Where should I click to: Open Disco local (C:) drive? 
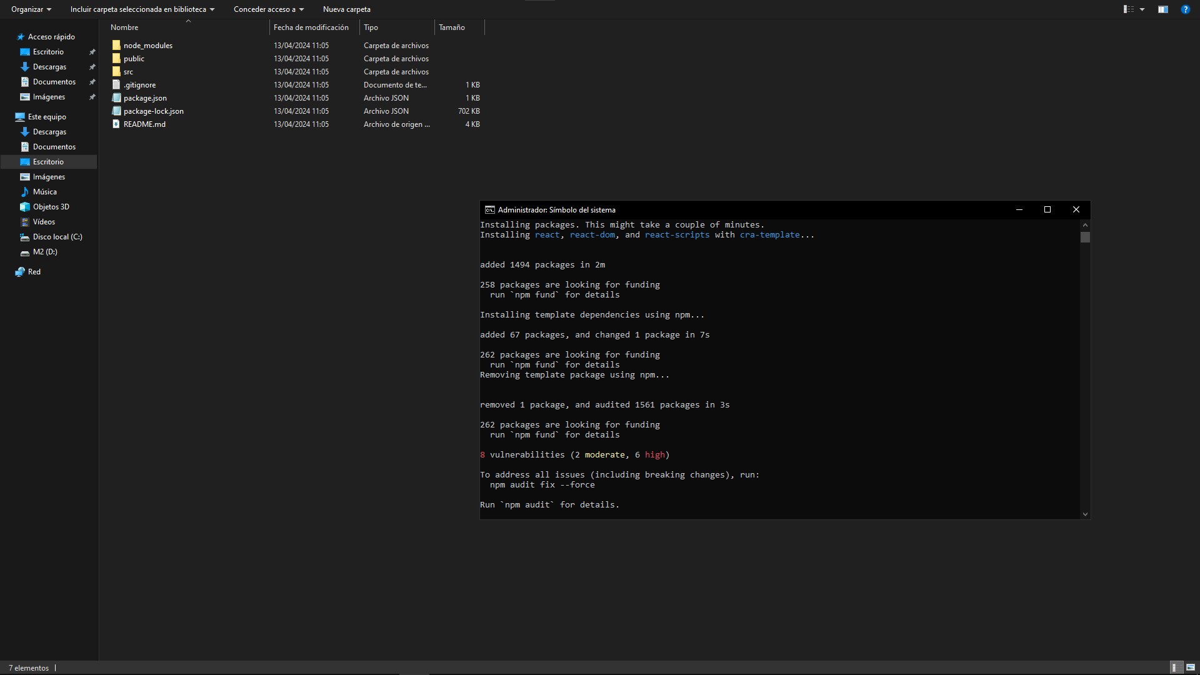(x=57, y=237)
